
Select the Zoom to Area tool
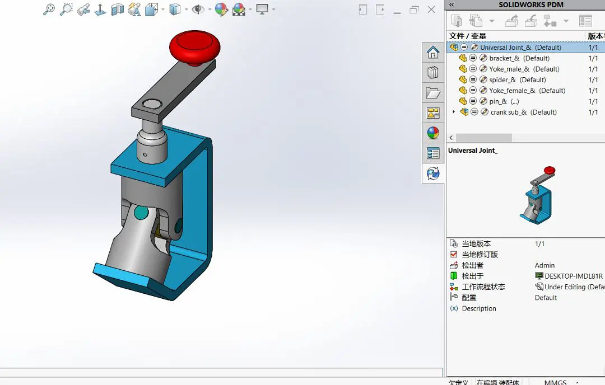[x=66, y=10]
